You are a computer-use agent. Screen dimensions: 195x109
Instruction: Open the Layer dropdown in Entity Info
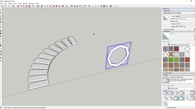185,16
